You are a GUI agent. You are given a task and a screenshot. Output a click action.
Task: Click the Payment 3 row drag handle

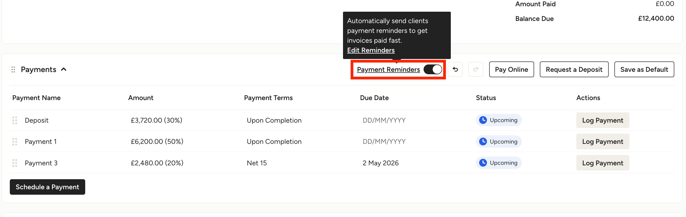15,163
